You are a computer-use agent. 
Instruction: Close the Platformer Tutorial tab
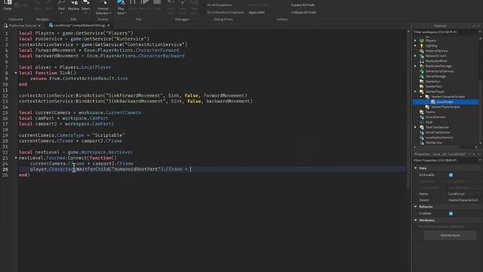pyautogui.click(x=39, y=25)
